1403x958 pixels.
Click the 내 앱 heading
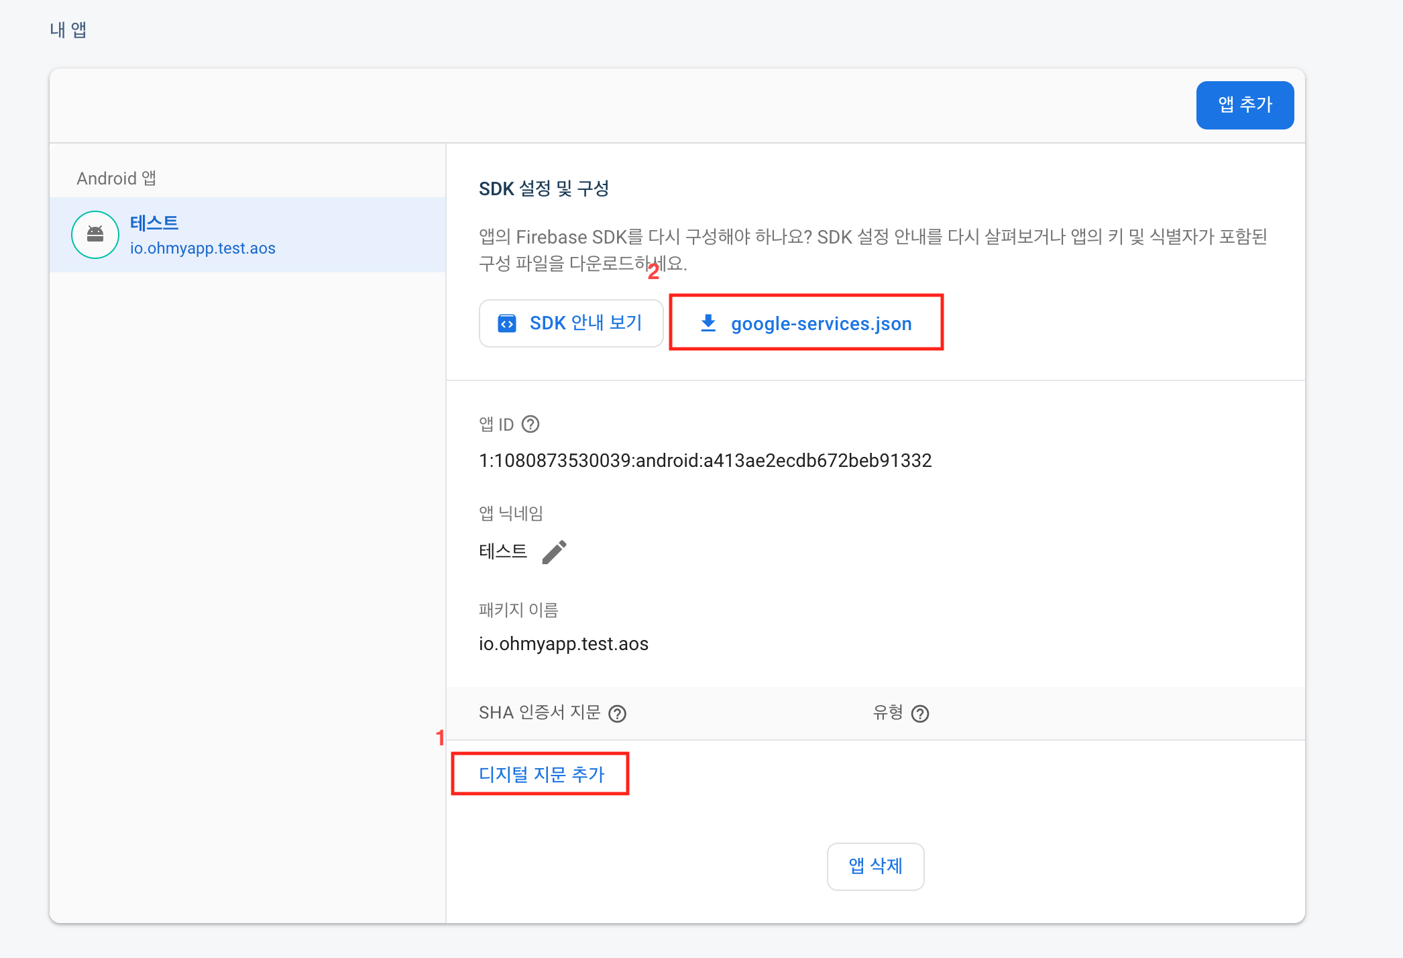coord(68,30)
